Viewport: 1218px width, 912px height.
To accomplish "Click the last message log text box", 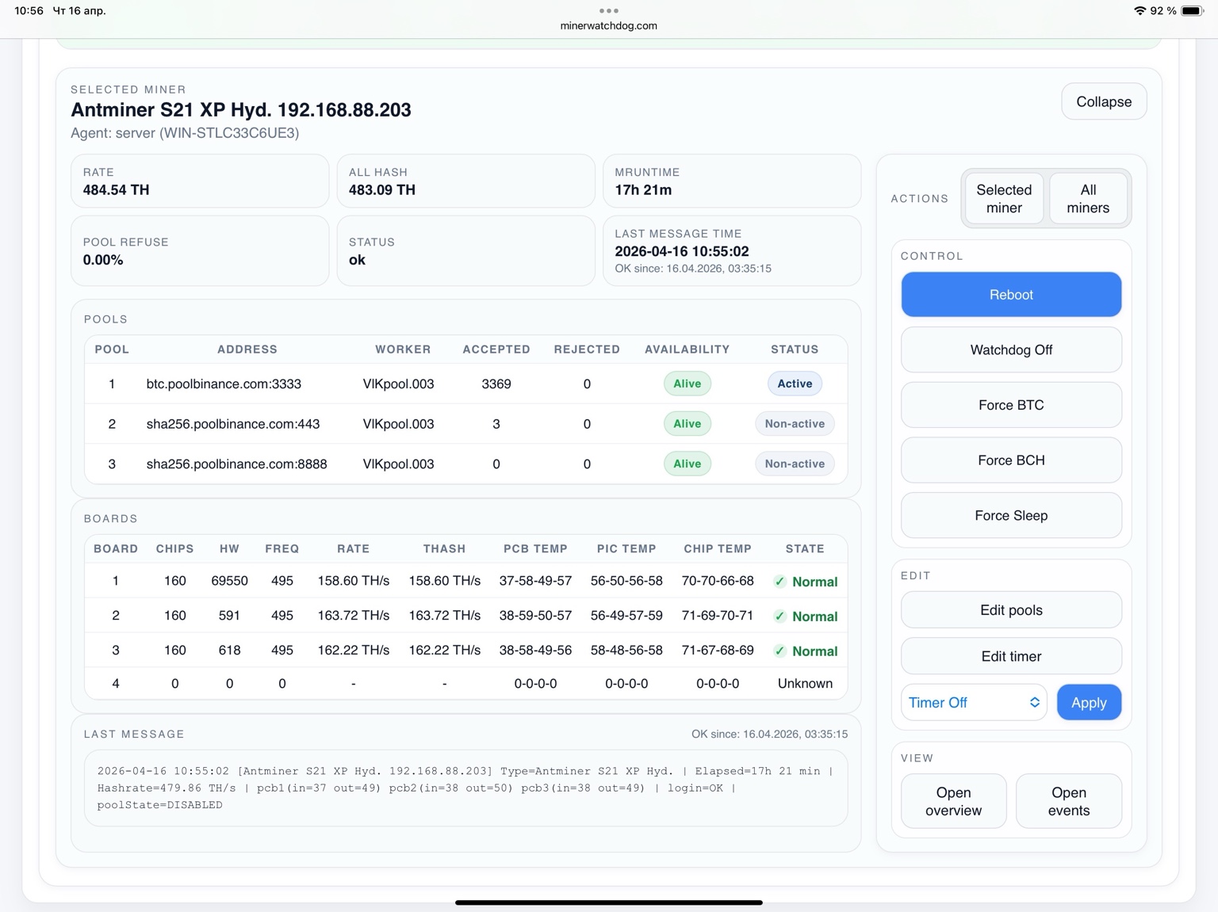I will coord(465,788).
